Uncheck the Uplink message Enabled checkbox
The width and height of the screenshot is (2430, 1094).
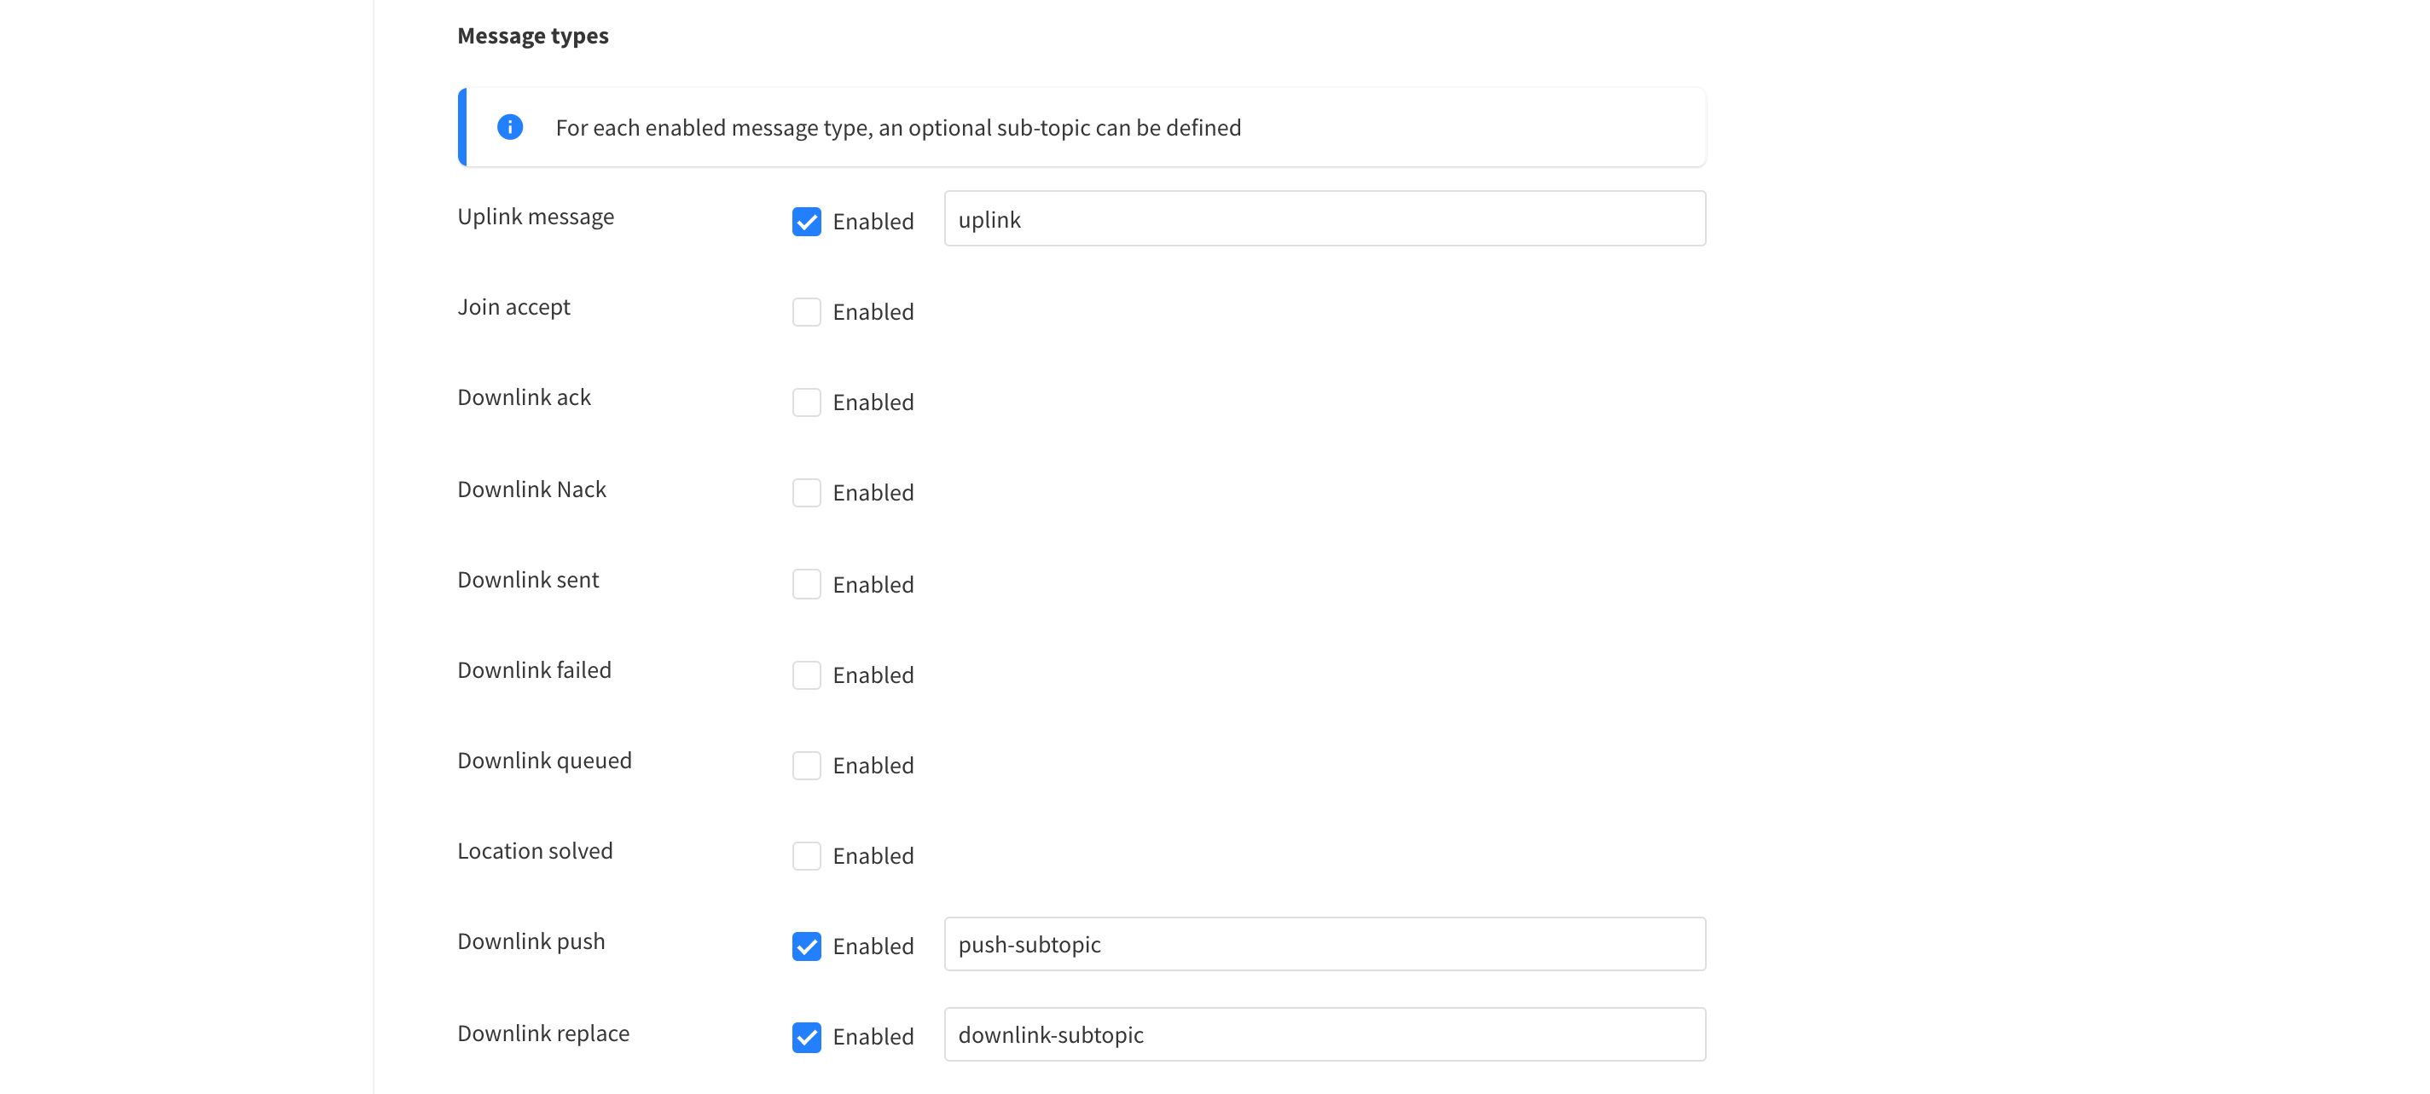tap(806, 222)
